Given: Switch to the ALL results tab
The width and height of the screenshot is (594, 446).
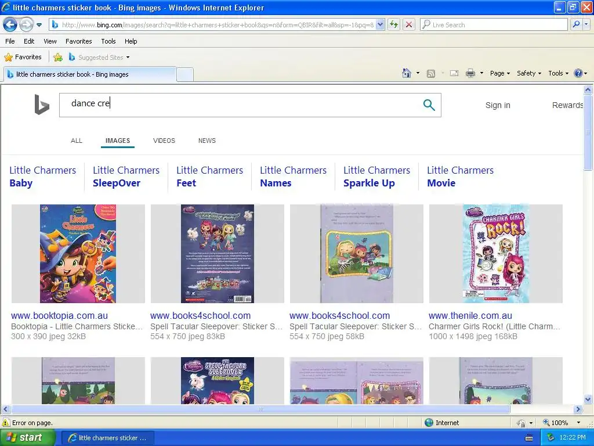Looking at the screenshot, I should tap(77, 141).
